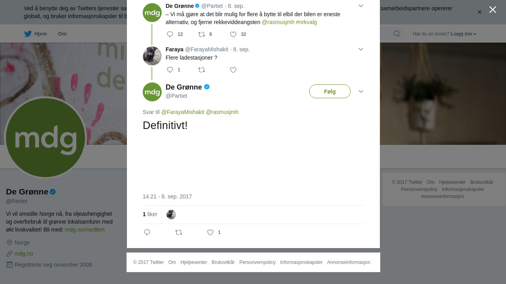Reply to Faraya's tweet
Image resolution: width=506 pixels, height=284 pixels.
(170, 70)
